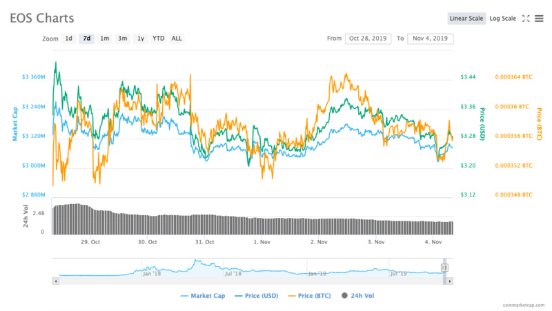Toggle Price (USD) series in legend

(256, 296)
